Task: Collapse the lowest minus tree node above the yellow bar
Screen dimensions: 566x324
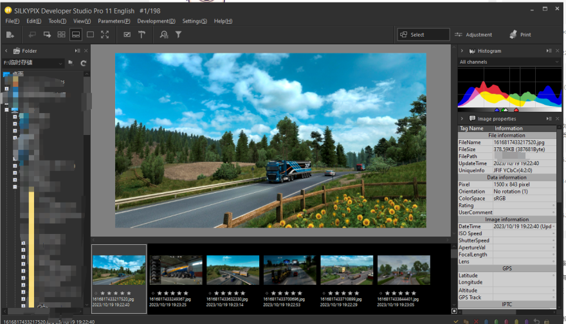Action: [15, 187]
